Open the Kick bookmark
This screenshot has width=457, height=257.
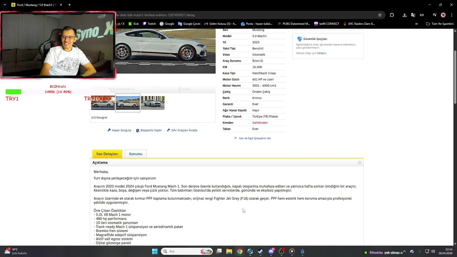point(133,24)
